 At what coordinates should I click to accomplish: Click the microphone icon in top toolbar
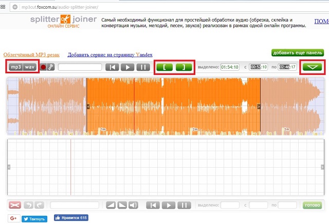pos(51,67)
